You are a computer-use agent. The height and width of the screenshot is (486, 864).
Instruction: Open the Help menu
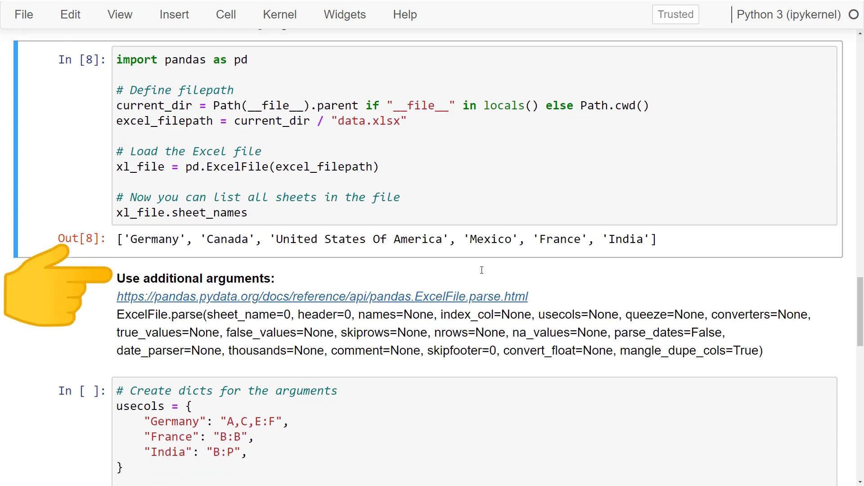pyautogui.click(x=405, y=14)
